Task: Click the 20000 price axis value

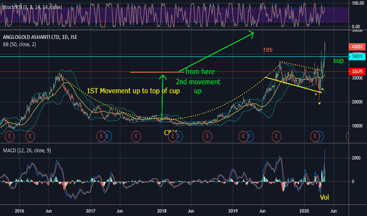Action: coord(357,102)
